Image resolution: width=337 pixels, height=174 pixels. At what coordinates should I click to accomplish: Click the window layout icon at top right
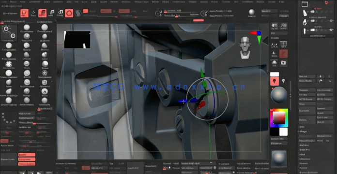[305, 4]
